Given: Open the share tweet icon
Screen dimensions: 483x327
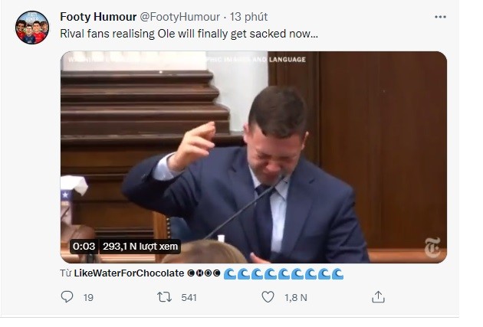Looking at the screenshot, I should pyautogui.click(x=377, y=297).
